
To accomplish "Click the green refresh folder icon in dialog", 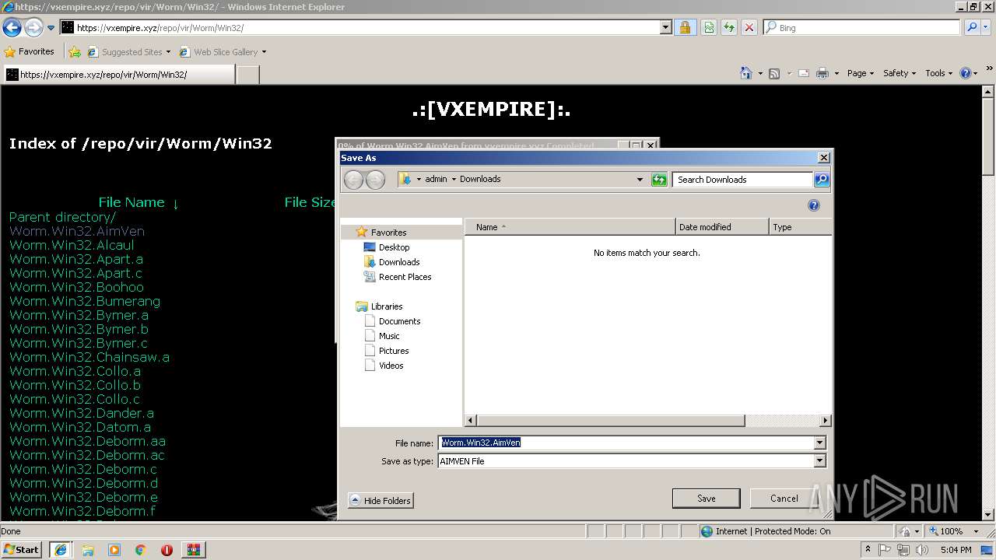I will click(x=659, y=180).
